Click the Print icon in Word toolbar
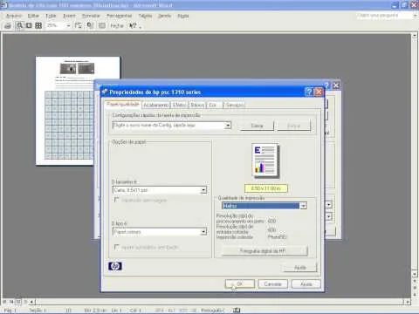 [8, 26]
